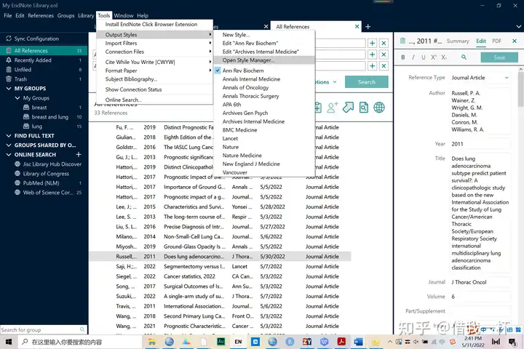The width and height of the screenshot is (524, 349).
Task: Click the Search for group field
Action: [x=36, y=330]
